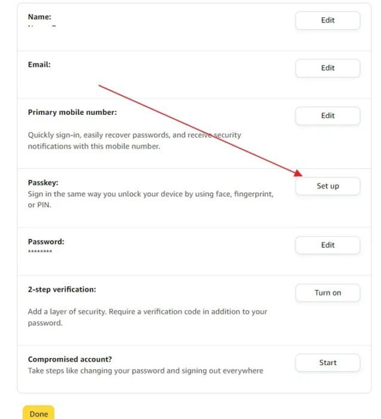Select the Name label
Image resolution: width=381 pixels, height=419 pixels.
pyautogui.click(x=40, y=17)
